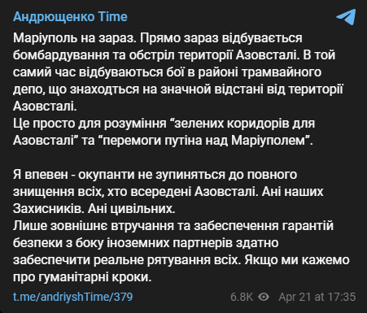Follow the t.me/andriyshTime/379 link
This screenshot has width=367, height=313.
tap(72, 297)
